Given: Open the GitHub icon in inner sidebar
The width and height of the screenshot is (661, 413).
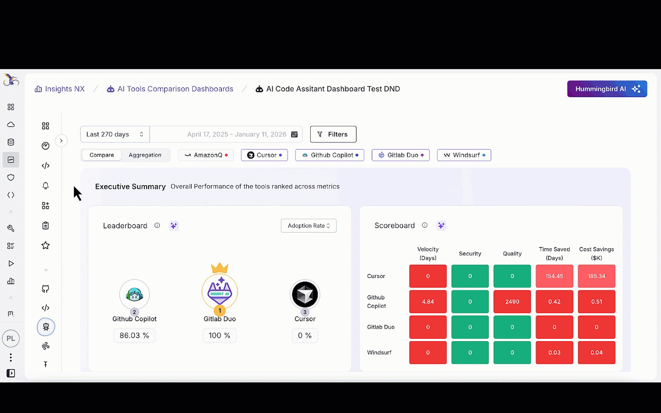Looking at the screenshot, I should click(45, 289).
